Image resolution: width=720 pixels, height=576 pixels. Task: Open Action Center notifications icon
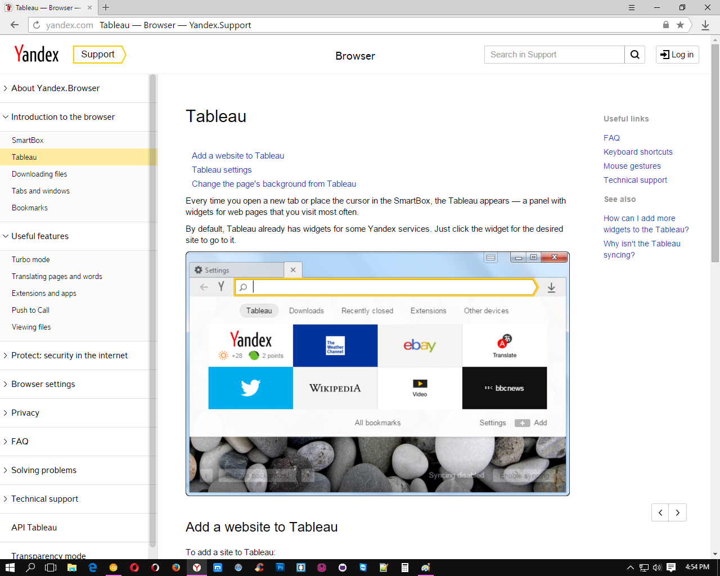click(671, 568)
